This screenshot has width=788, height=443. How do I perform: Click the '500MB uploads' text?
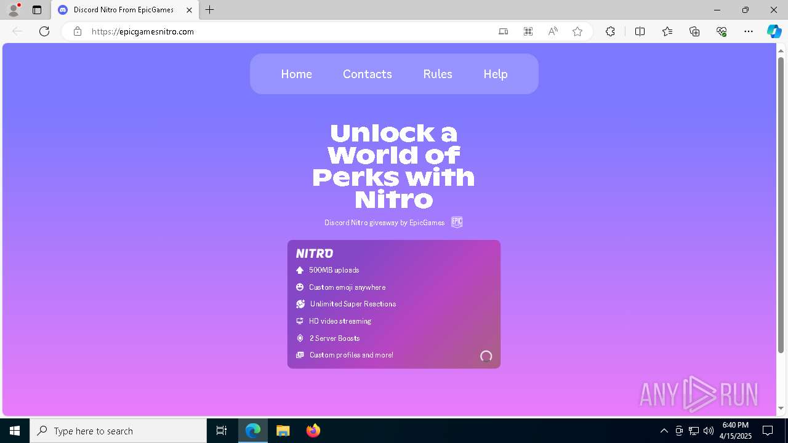point(334,270)
